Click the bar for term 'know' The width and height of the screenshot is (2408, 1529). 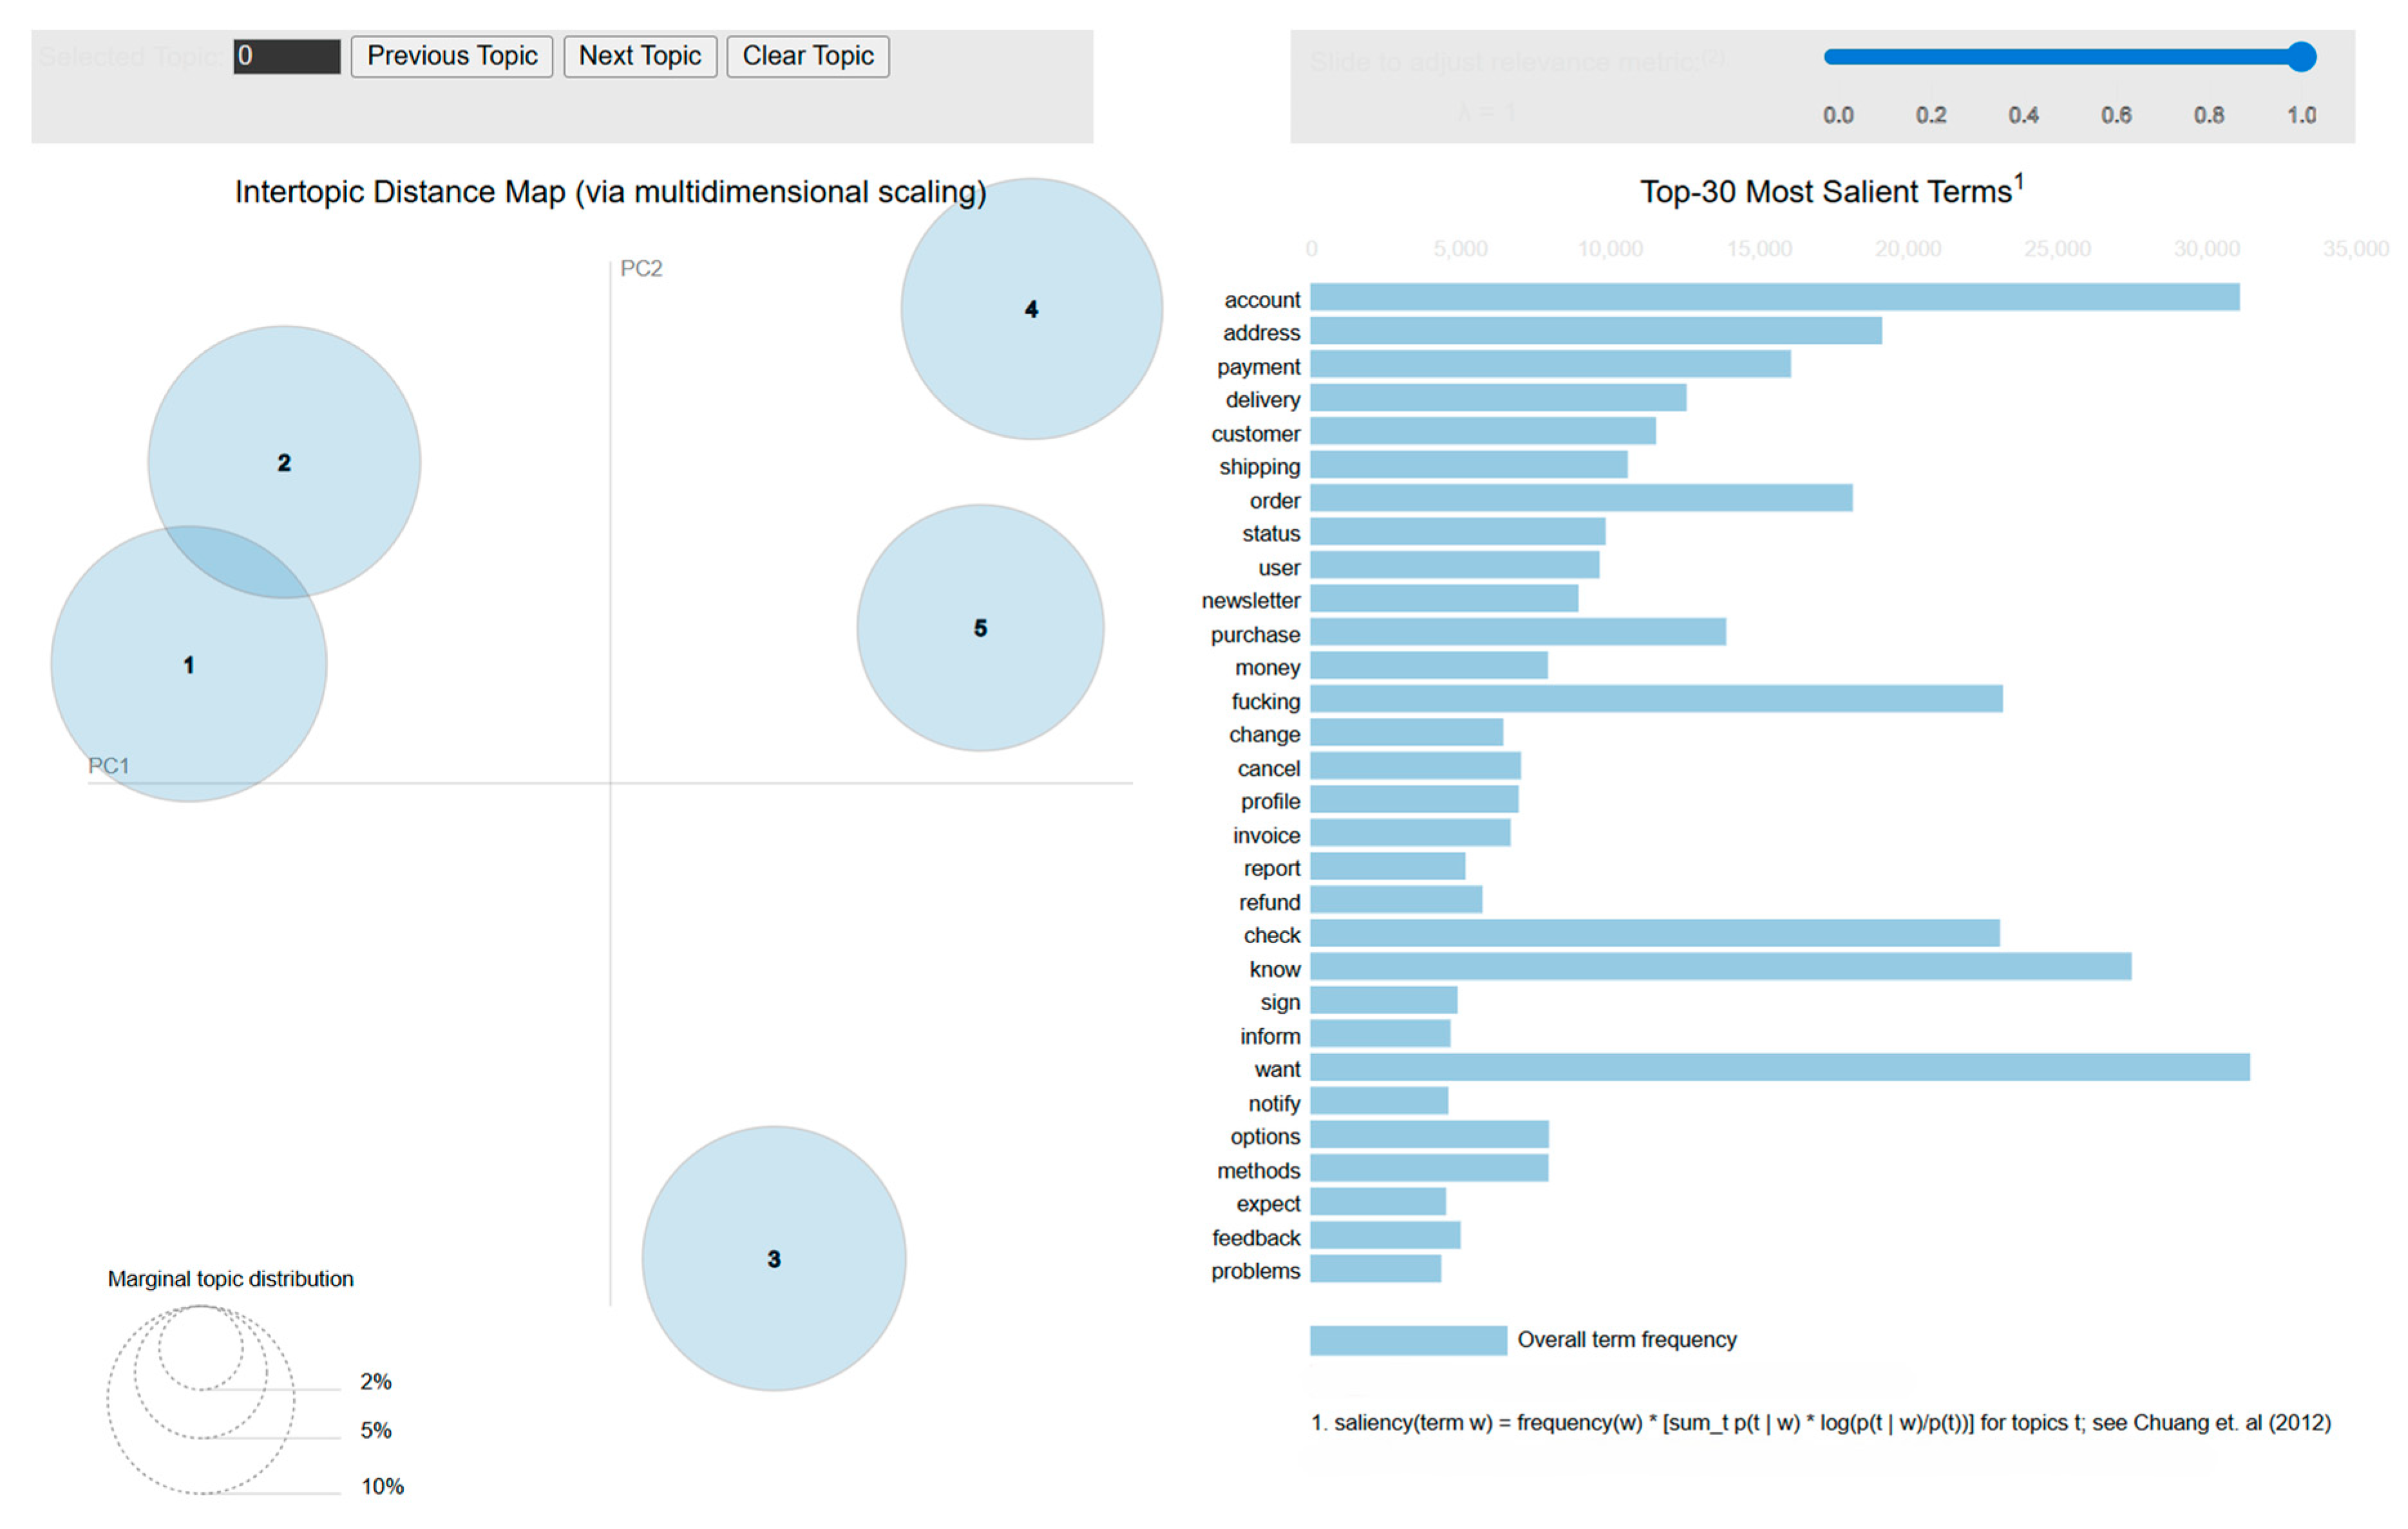click(1721, 966)
